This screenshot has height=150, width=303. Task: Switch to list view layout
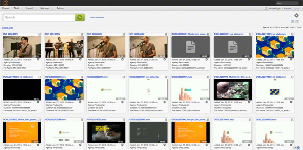[x=297, y=21]
